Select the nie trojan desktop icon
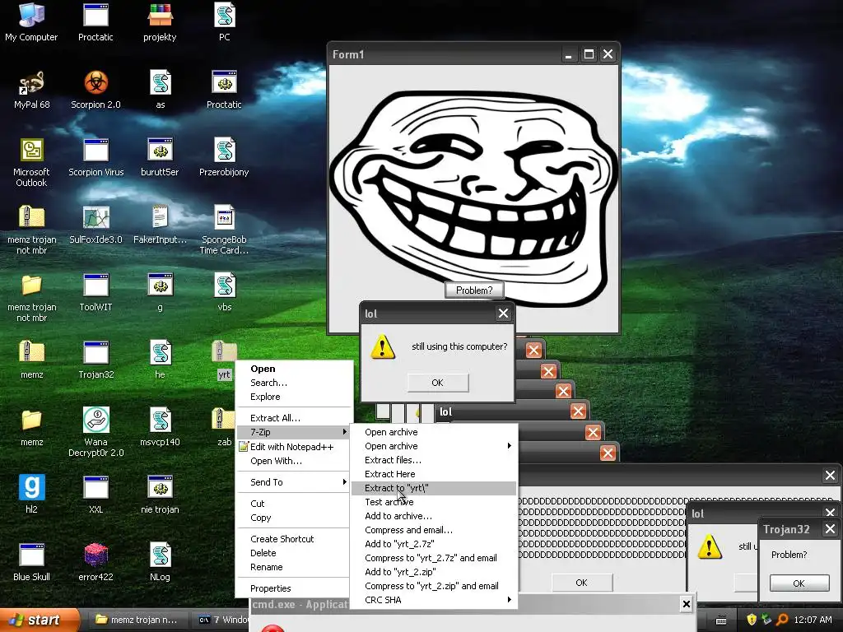This screenshot has height=632, width=843. [x=160, y=495]
